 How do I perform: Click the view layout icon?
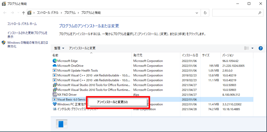click(247, 48)
